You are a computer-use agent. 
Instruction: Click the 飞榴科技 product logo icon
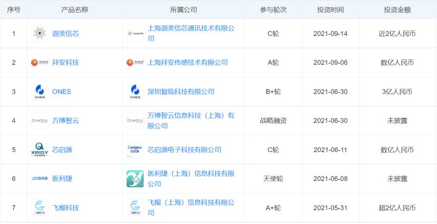(39, 208)
